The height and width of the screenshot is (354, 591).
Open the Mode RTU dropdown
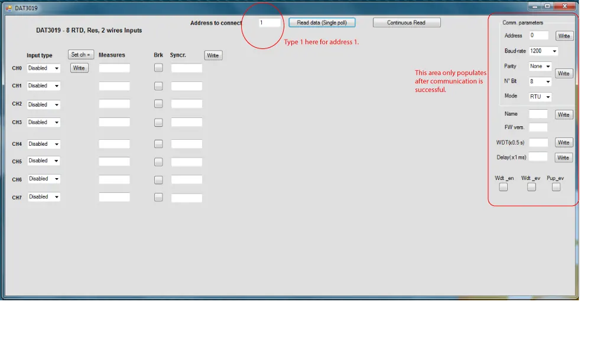540,97
